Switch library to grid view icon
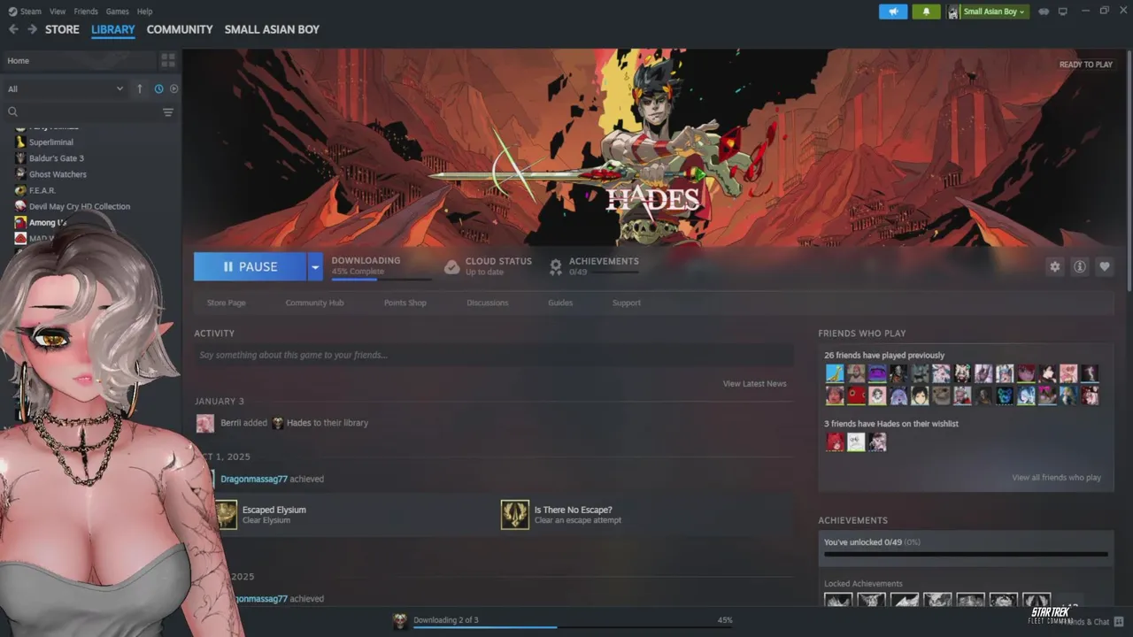The height and width of the screenshot is (637, 1133). tap(168, 61)
